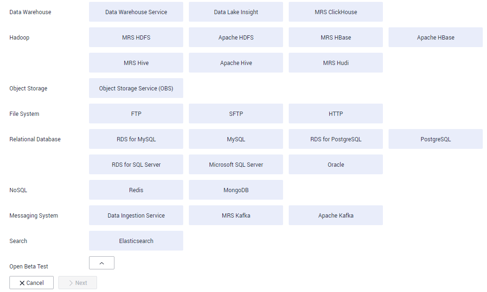Select MRS HDFS connector type
This screenshot has height=292, width=487.
click(136, 38)
